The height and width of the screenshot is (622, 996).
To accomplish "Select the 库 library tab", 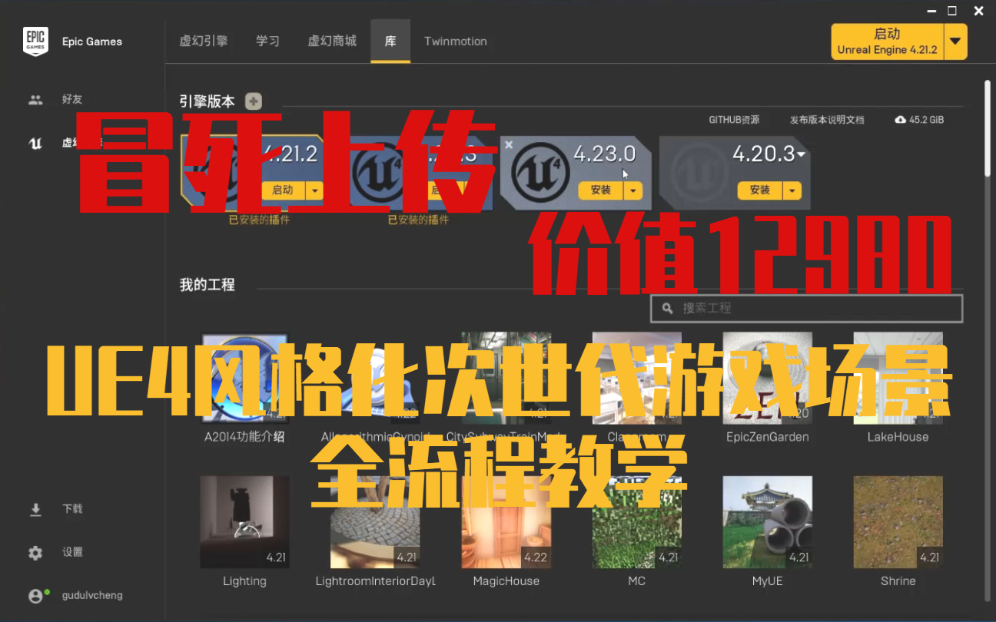I will pyautogui.click(x=390, y=41).
